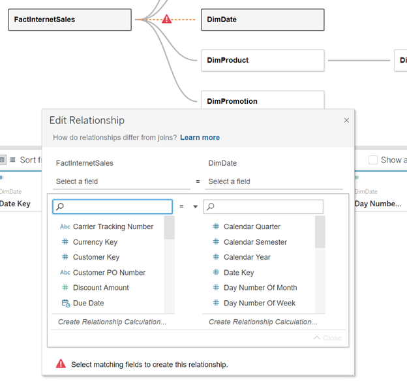Select the DimProduct table node
407x385 pixels.
click(262, 60)
